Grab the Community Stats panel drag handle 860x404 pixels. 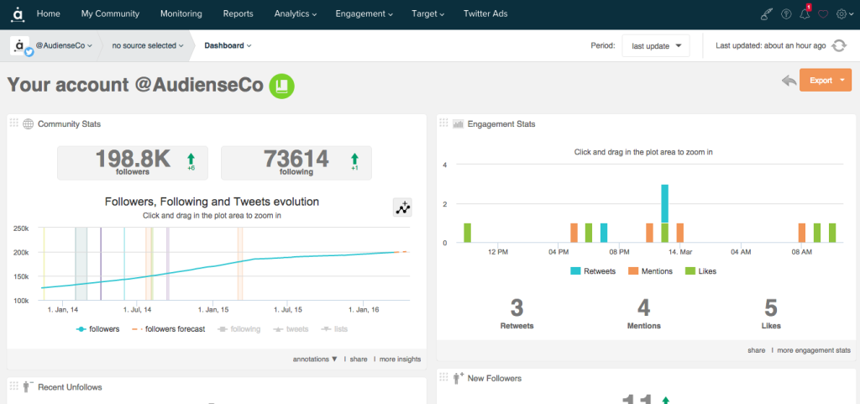click(15, 123)
